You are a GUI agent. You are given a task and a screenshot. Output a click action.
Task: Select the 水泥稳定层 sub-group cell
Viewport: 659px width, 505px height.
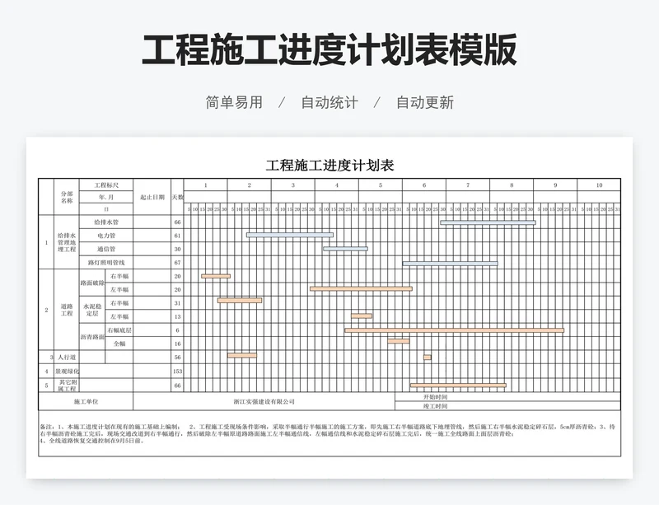(x=92, y=310)
